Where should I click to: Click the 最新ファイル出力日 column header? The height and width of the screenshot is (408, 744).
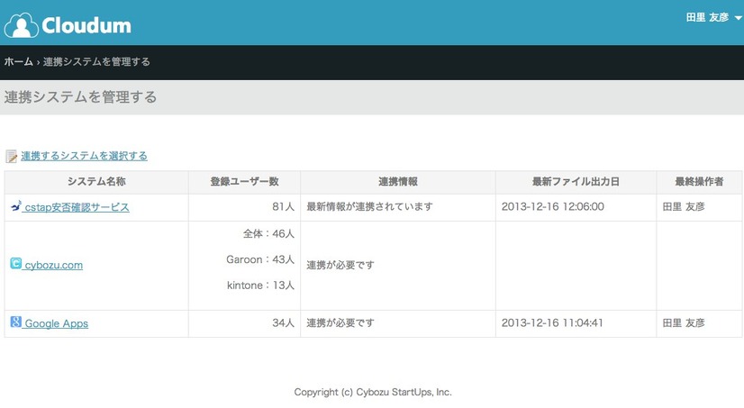click(x=576, y=182)
